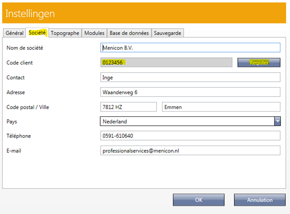This screenshot has width=290, height=214.
Task: Open the Base de données tab
Action: click(129, 33)
